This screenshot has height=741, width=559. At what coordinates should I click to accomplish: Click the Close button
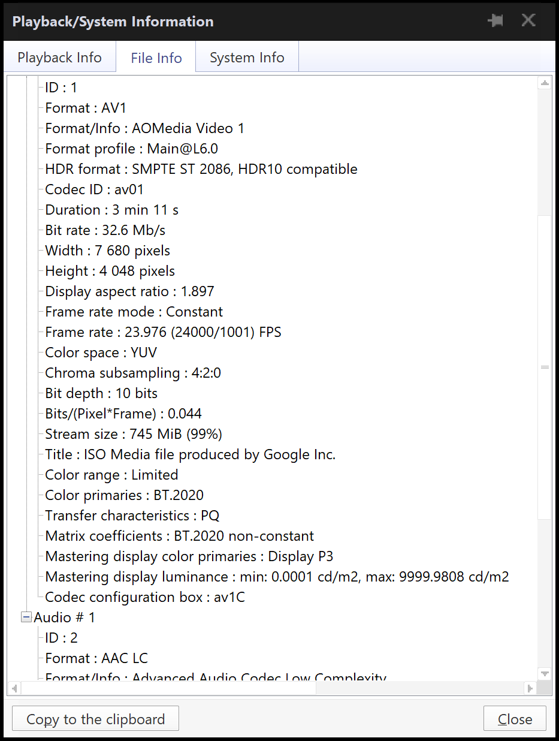click(x=515, y=719)
